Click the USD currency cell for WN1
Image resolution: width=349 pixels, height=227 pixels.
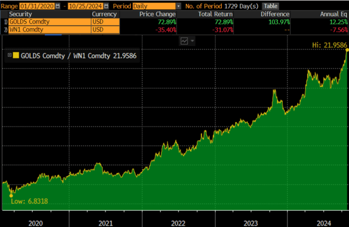[x=105, y=30]
